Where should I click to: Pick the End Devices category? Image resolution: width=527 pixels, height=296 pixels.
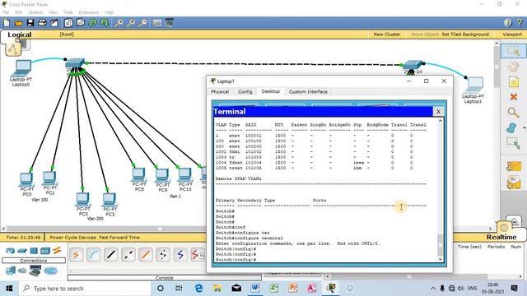click(x=11, y=271)
